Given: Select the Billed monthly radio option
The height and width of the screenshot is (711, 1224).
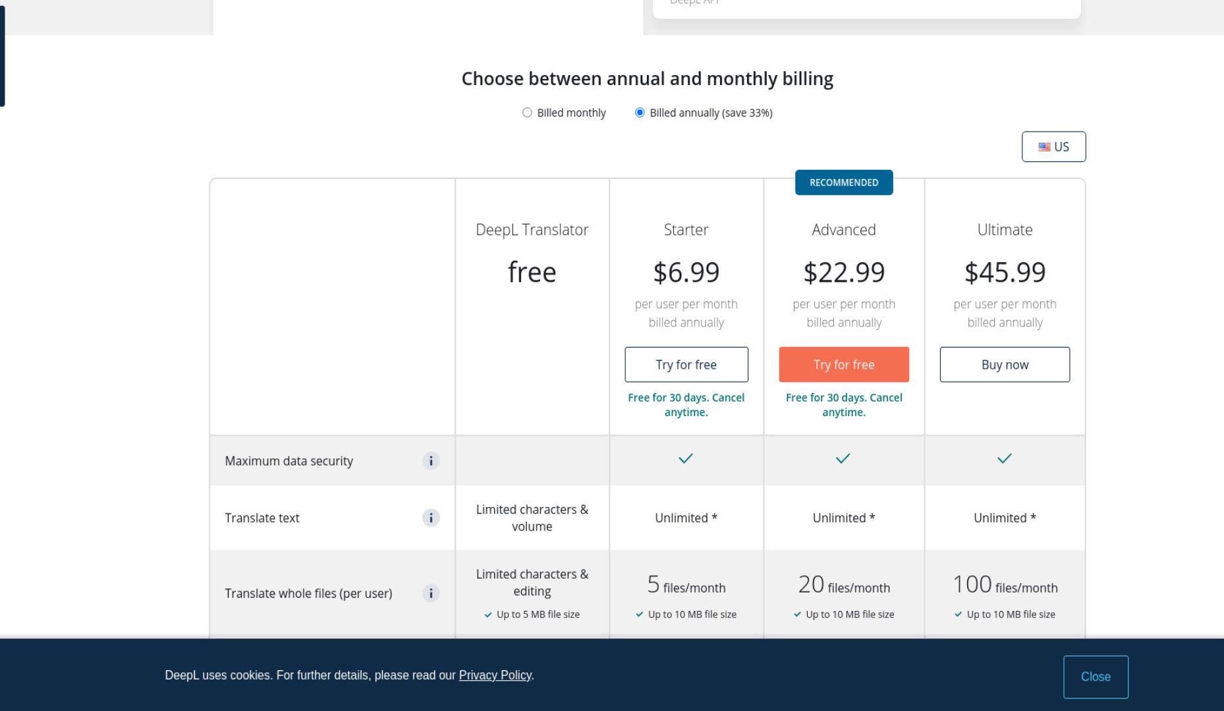Looking at the screenshot, I should tap(527, 113).
